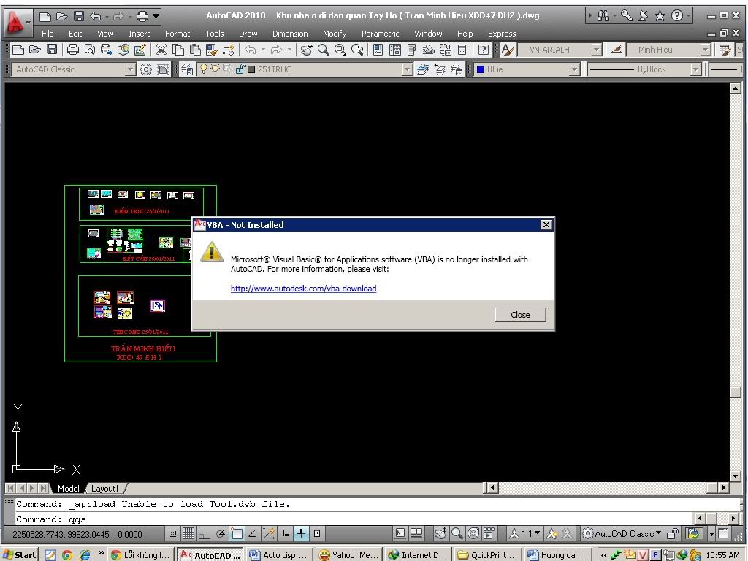Click the New drawing icon in standard toolbar
Viewport: 748px width, 561px height.
click(x=18, y=50)
